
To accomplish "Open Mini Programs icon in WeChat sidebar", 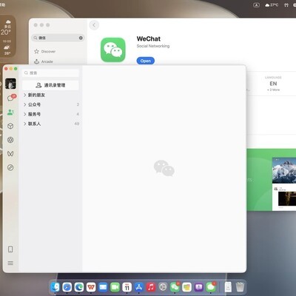I will pyautogui.click(x=10, y=167).
